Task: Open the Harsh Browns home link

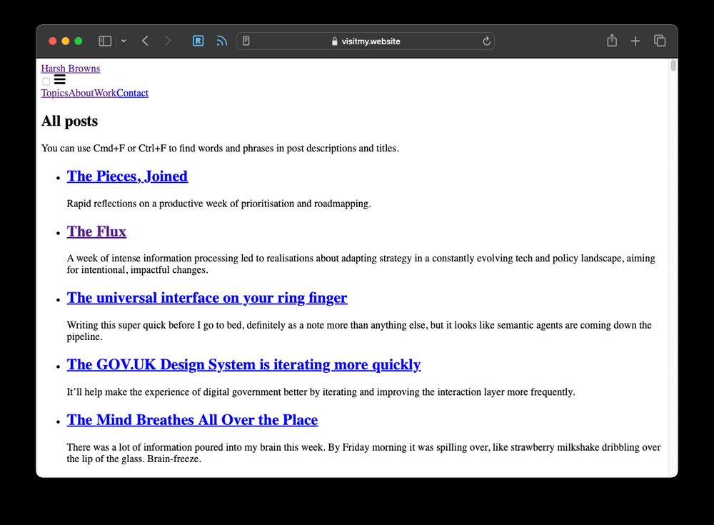Action: click(70, 68)
